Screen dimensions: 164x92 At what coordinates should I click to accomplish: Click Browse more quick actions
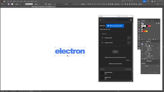[115, 64]
